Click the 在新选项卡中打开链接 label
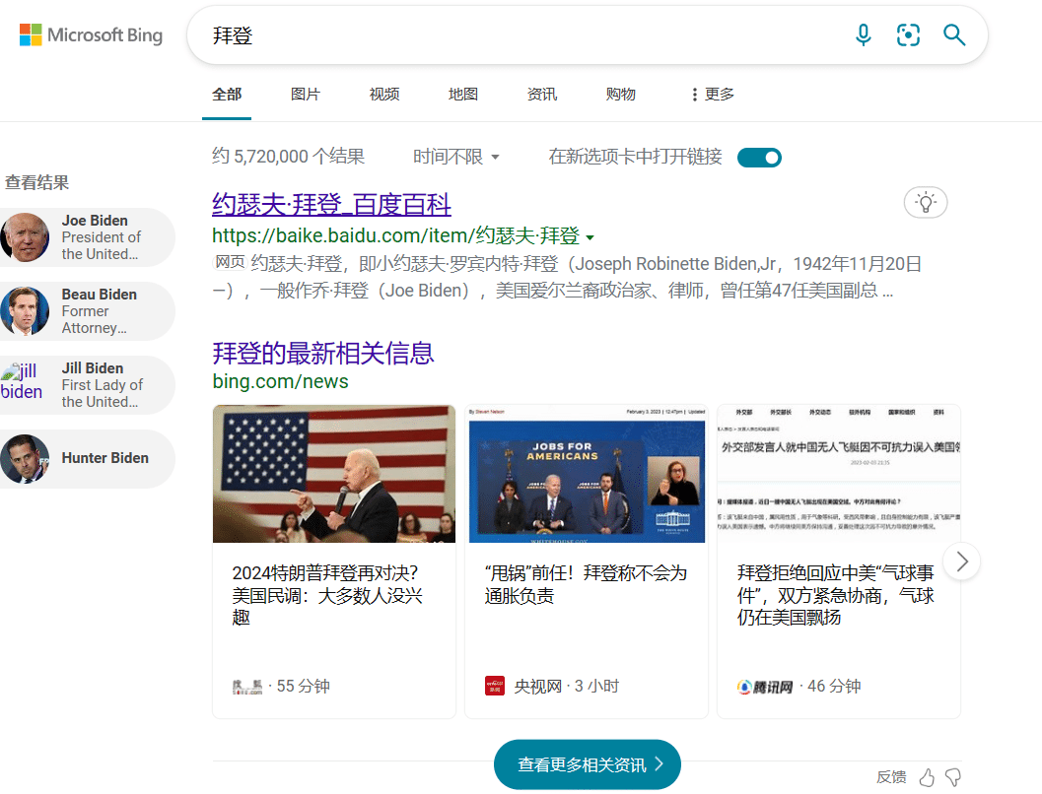The height and width of the screenshot is (794, 1042). point(635,157)
